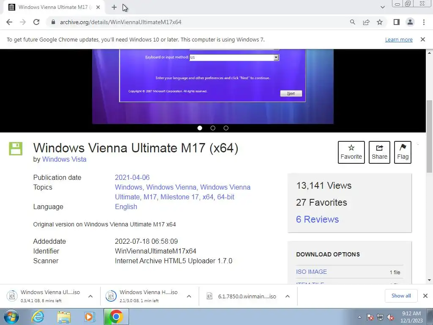433x325 pixels.
Task: Click the Next button in the setup screenshot
Action: 291,94
